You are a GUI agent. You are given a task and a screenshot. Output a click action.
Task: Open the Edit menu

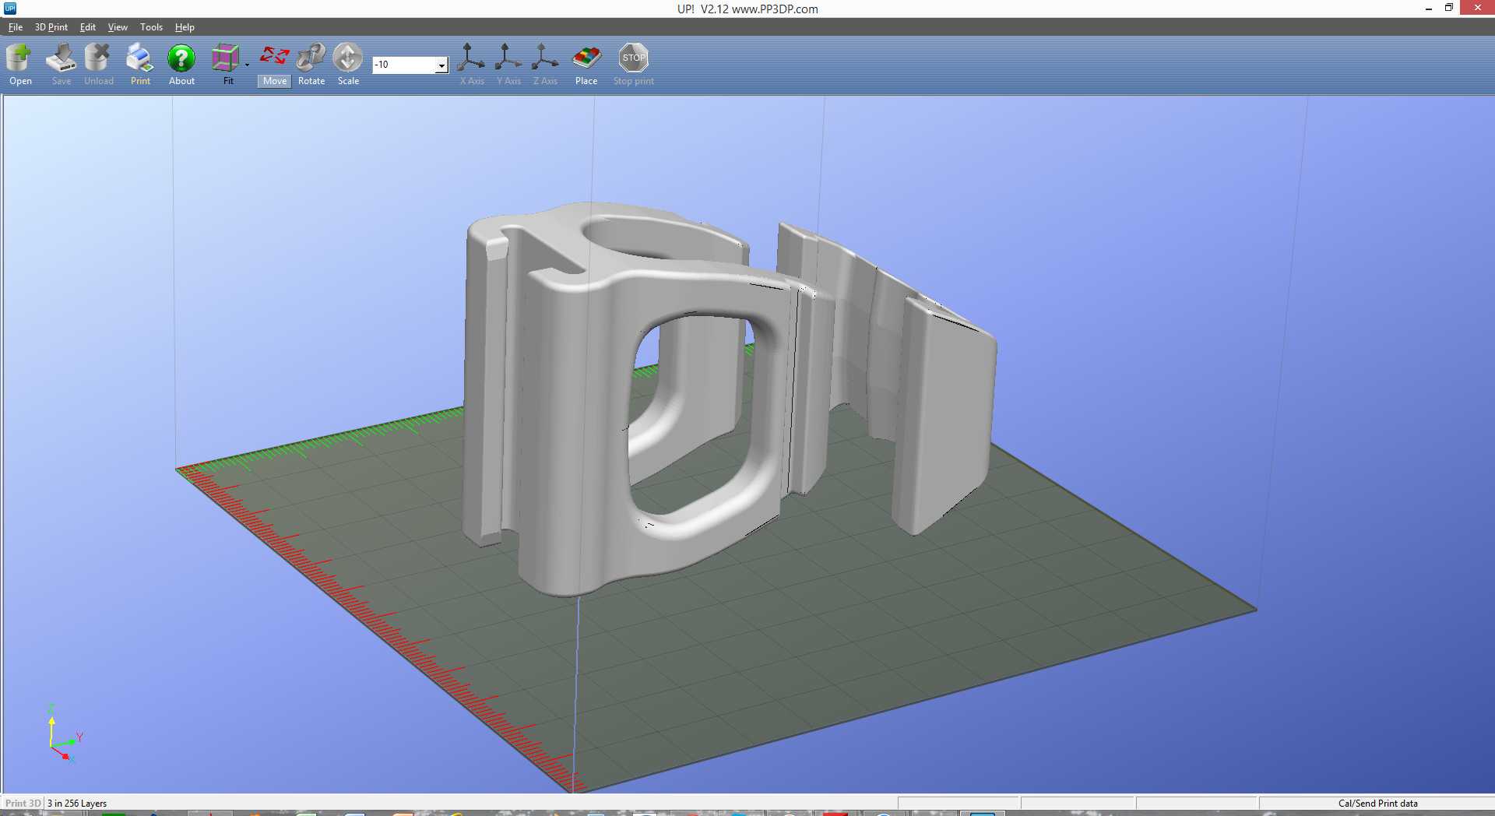(88, 27)
